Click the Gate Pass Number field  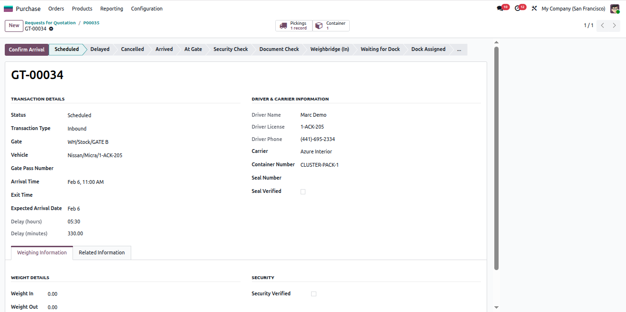pyautogui.click(x=154, y=169)
